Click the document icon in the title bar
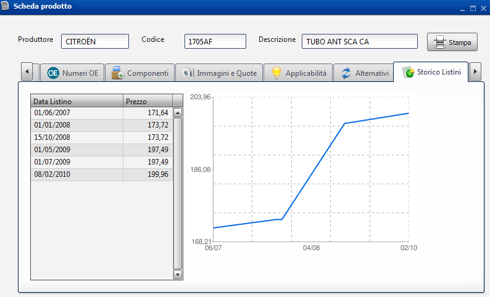 click(5, 6)
